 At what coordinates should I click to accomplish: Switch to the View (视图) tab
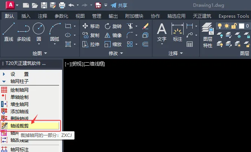[80, 16]
